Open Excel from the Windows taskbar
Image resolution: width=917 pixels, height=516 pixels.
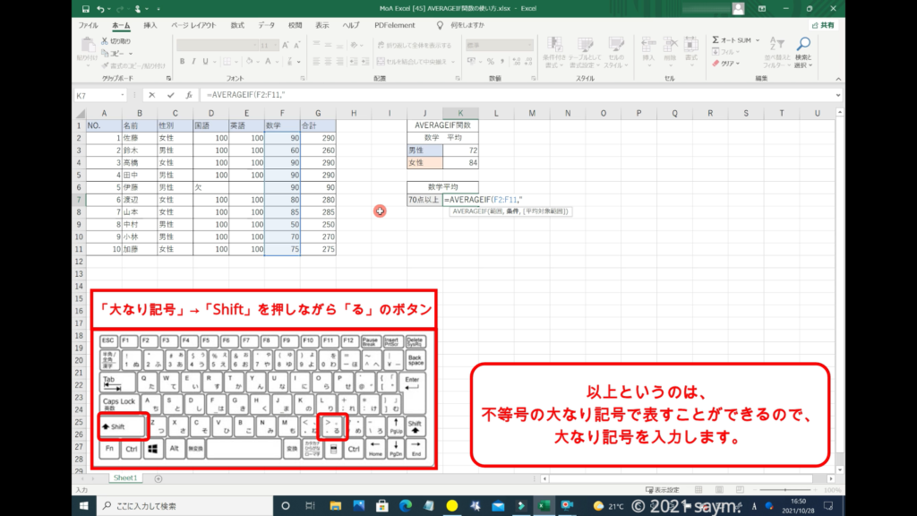pos(542,506)
